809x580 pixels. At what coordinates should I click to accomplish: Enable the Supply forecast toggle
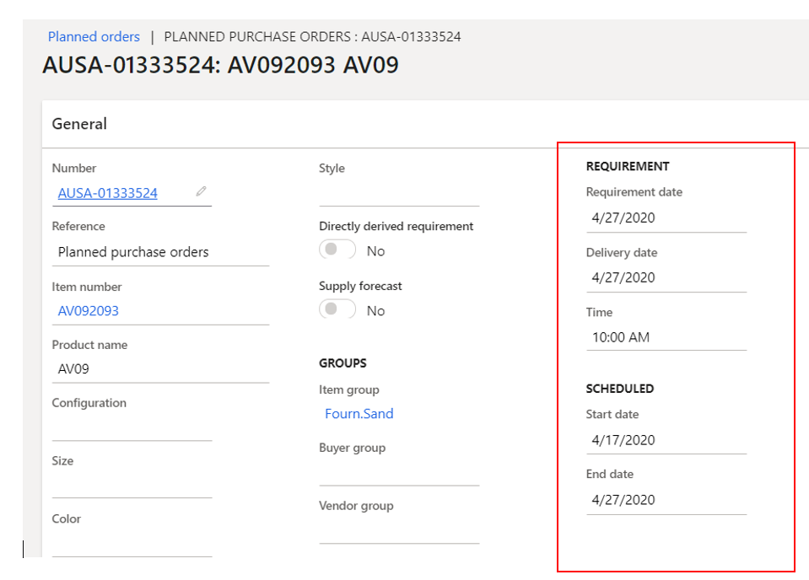(337, 310)
